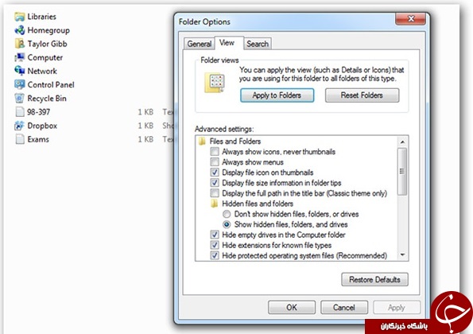Image resolution: width=473 pixels, height=334 pixels.
Task: Select Don't show hidden files, folders, or drives
Action: tap(227, 214)
